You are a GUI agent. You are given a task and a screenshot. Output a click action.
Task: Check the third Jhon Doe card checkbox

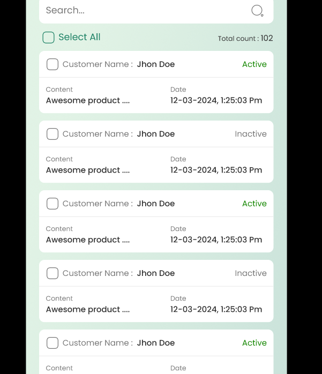53,204
